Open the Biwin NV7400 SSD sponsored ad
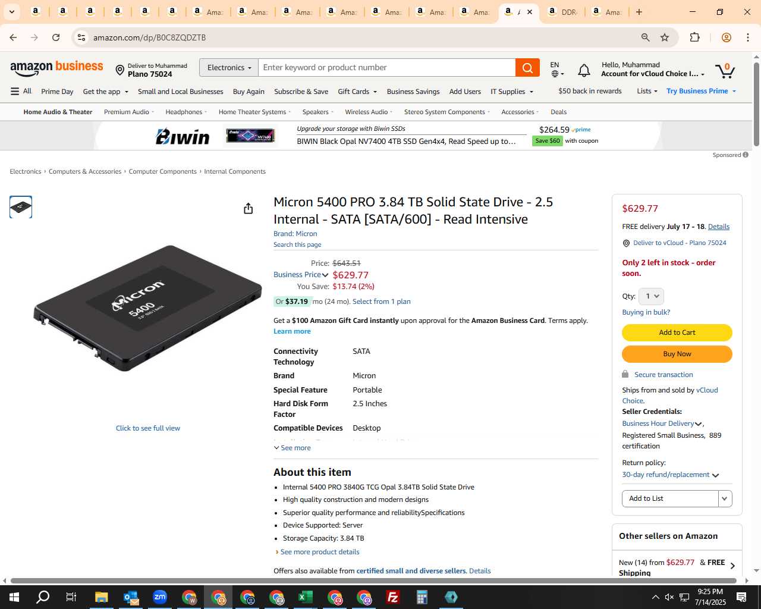Image resolution: width=761 pixels, height=609 pixels. (x=378, y=136)
